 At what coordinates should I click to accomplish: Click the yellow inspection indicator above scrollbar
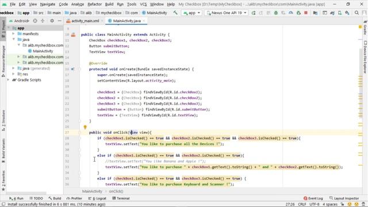point(360,27)
